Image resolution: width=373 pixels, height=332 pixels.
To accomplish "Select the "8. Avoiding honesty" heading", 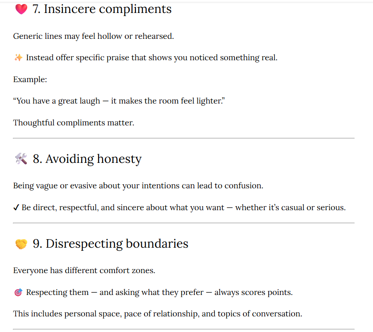I will click(x=87, y=159).
